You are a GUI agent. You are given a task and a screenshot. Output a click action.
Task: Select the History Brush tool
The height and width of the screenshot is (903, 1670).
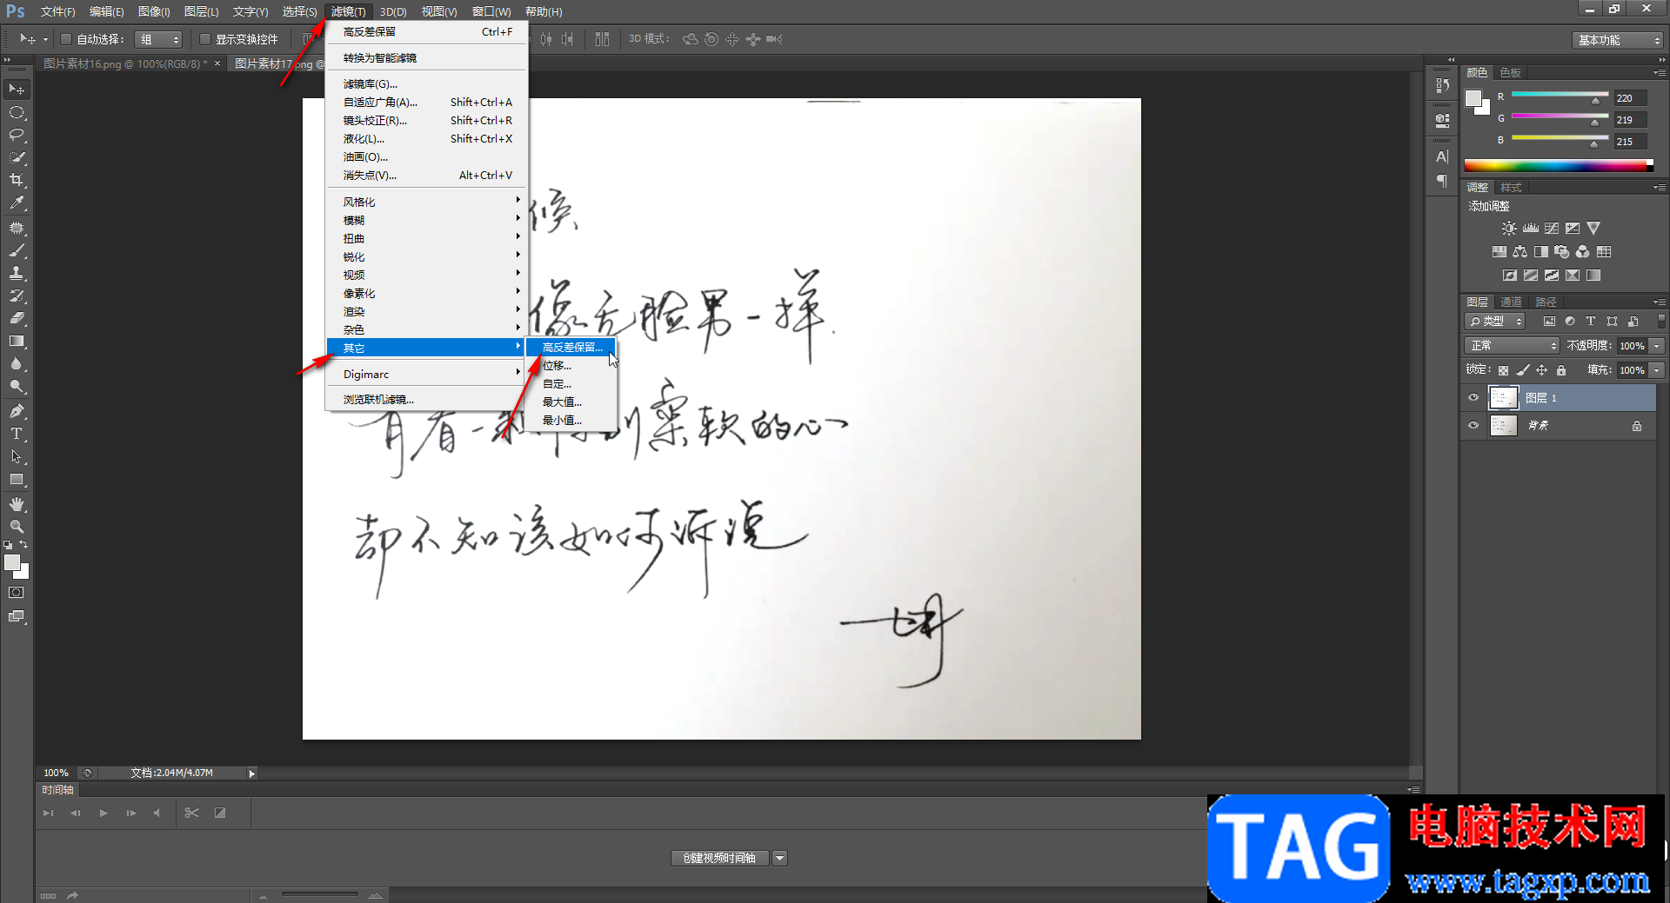tap(17, 295)
